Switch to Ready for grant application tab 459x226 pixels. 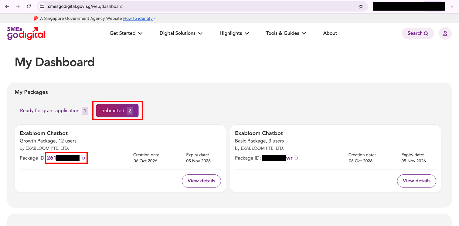[x=54, y=111]
